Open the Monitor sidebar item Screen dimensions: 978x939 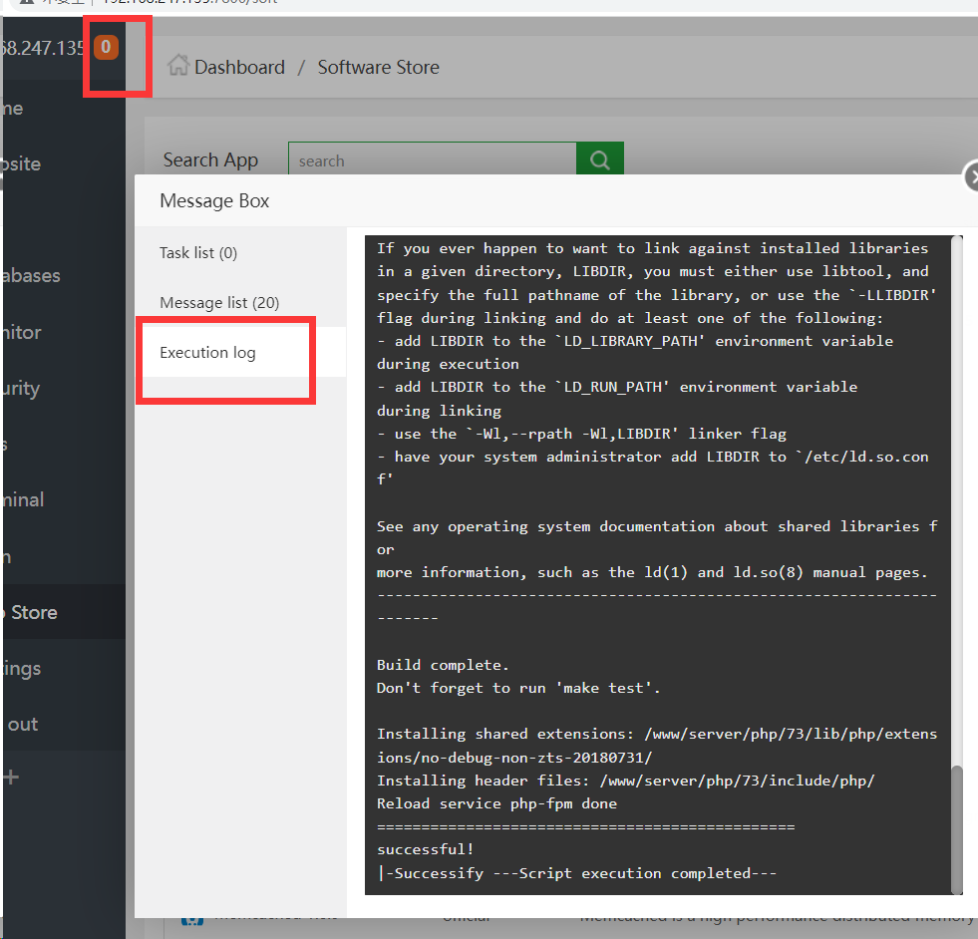click(22, 333)
